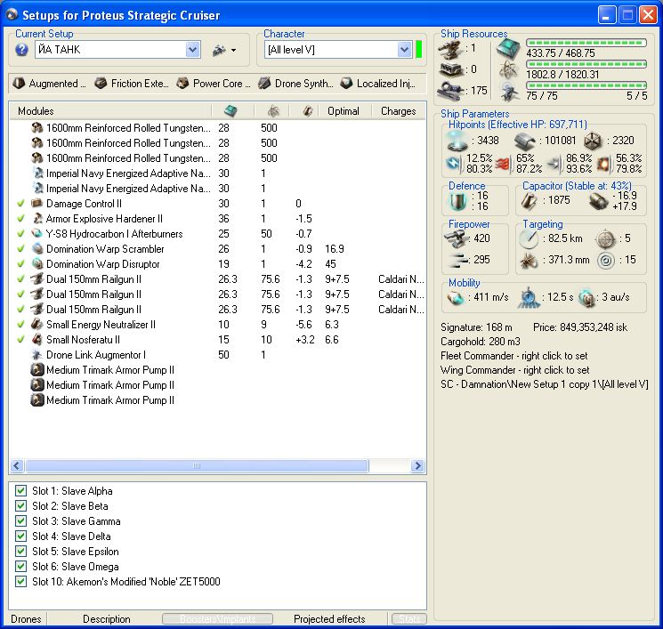Image resolution: width=663 pixels, height=629 pixels.
Task: Switch to the Projected effects tab
Action: point(329,619)
